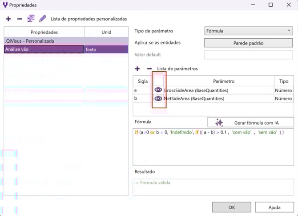This screenshot has width=298, height=216.
Task: Edit property using the pencil icon
Action: coord(42,19)
